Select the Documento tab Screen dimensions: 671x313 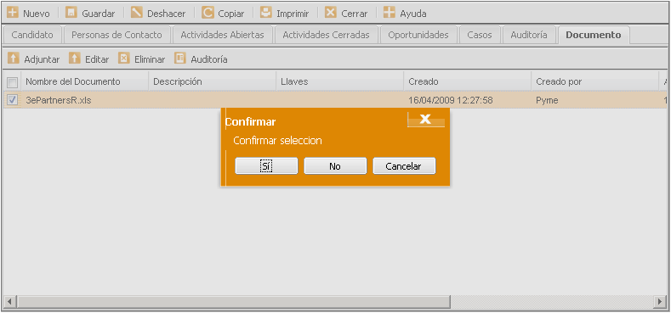click(x=593, y=35)
